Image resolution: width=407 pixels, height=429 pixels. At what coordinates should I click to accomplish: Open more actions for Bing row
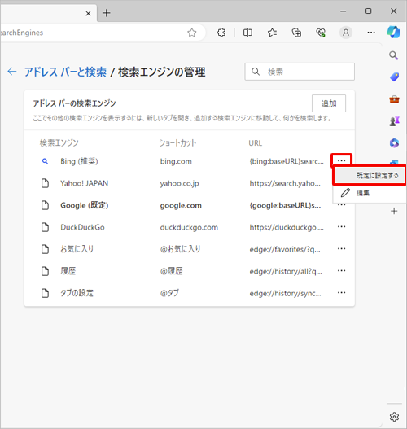(341, 160)
